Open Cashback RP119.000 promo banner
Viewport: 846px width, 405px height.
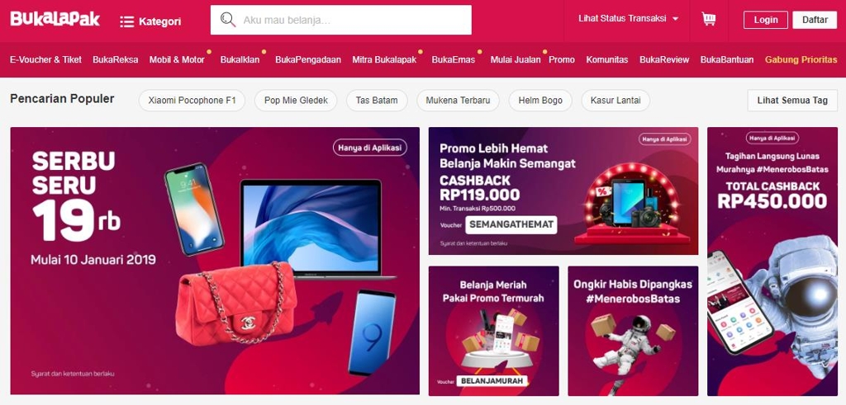pyautogui.click(x=563, y=191)
